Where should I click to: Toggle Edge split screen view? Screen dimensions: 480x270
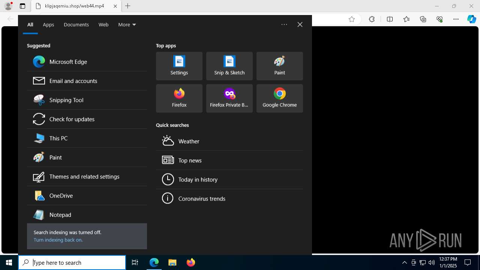(x=390, y=19)
